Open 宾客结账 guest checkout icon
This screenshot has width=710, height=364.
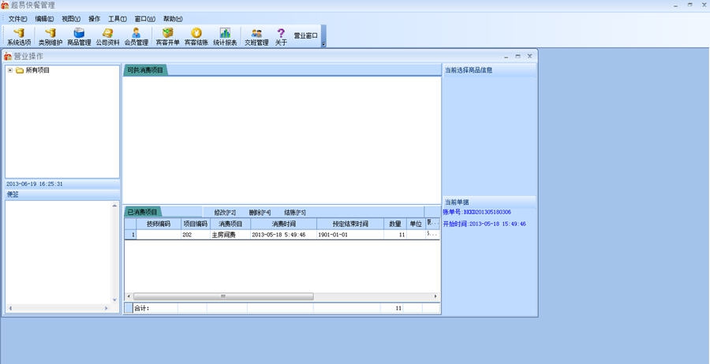tap(196, 36)
